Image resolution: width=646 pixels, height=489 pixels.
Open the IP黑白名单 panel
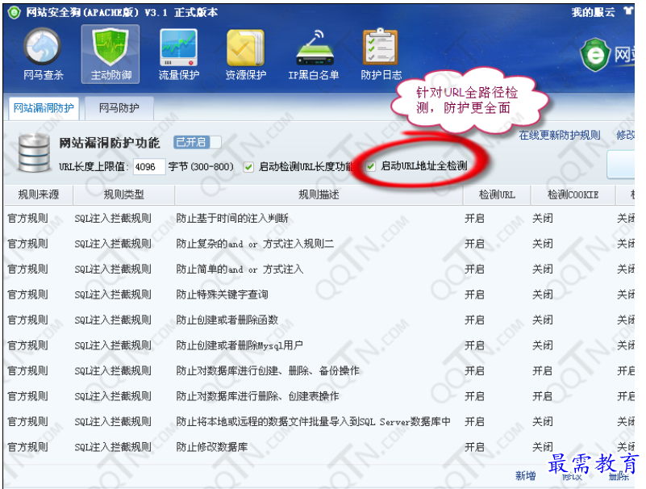[x=314, y=54]
